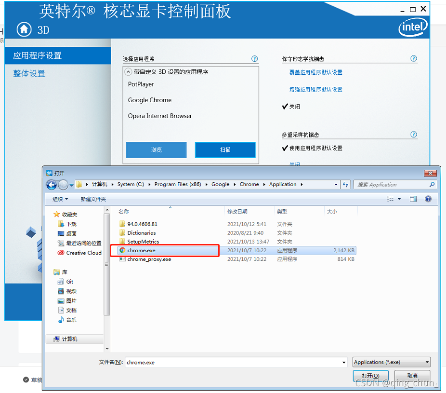The width and height of the screenshot is (446, 393).
Task: Click the search magnifier icon
Action: click(432, 185)
